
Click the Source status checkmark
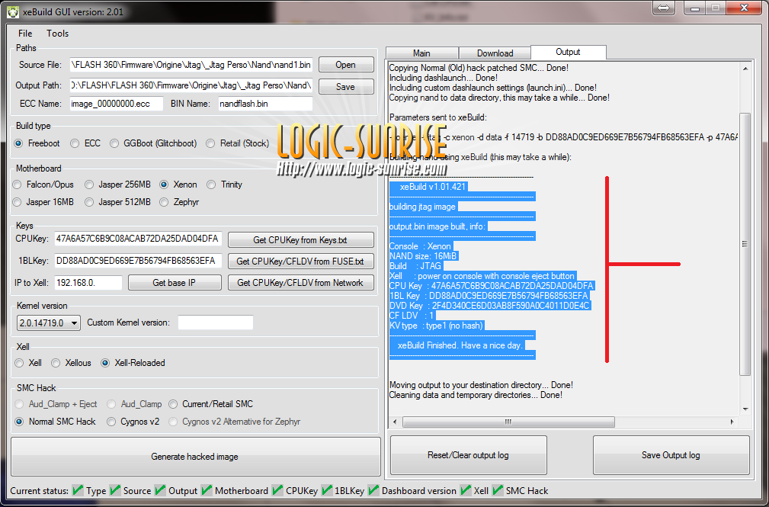[x=115, y=489]
